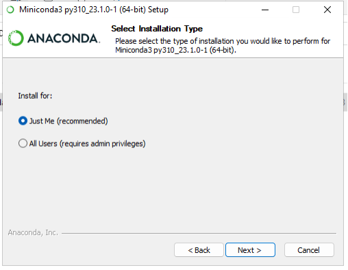Cancel the Miniconda3 installation
The image size is (348, 270).
pos(309,250)
